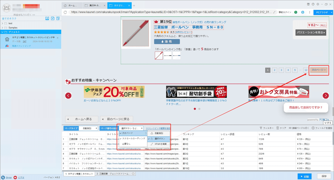The image size is (334, 180).
Task: Click クリア trash tool
Action: pos(281,128)
